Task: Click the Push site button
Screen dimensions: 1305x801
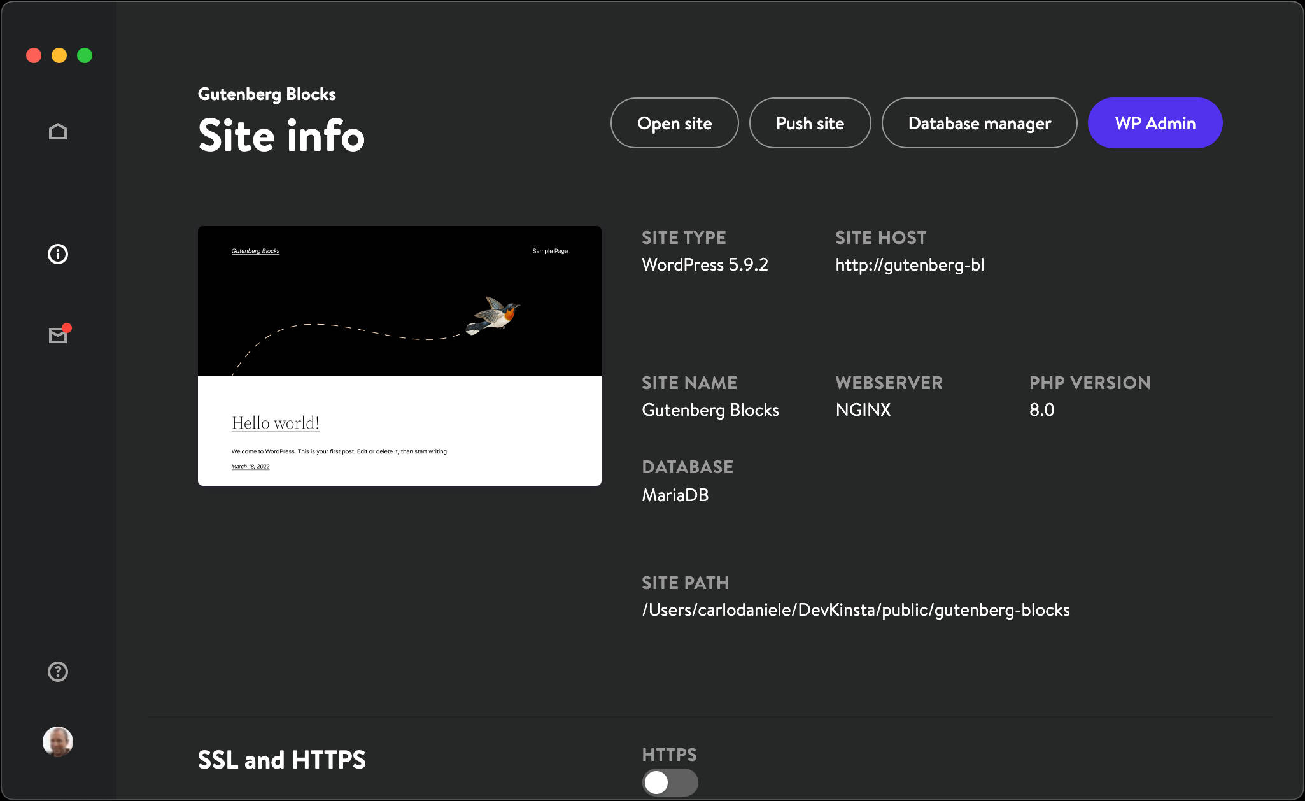Action: (x=810, y=123)
